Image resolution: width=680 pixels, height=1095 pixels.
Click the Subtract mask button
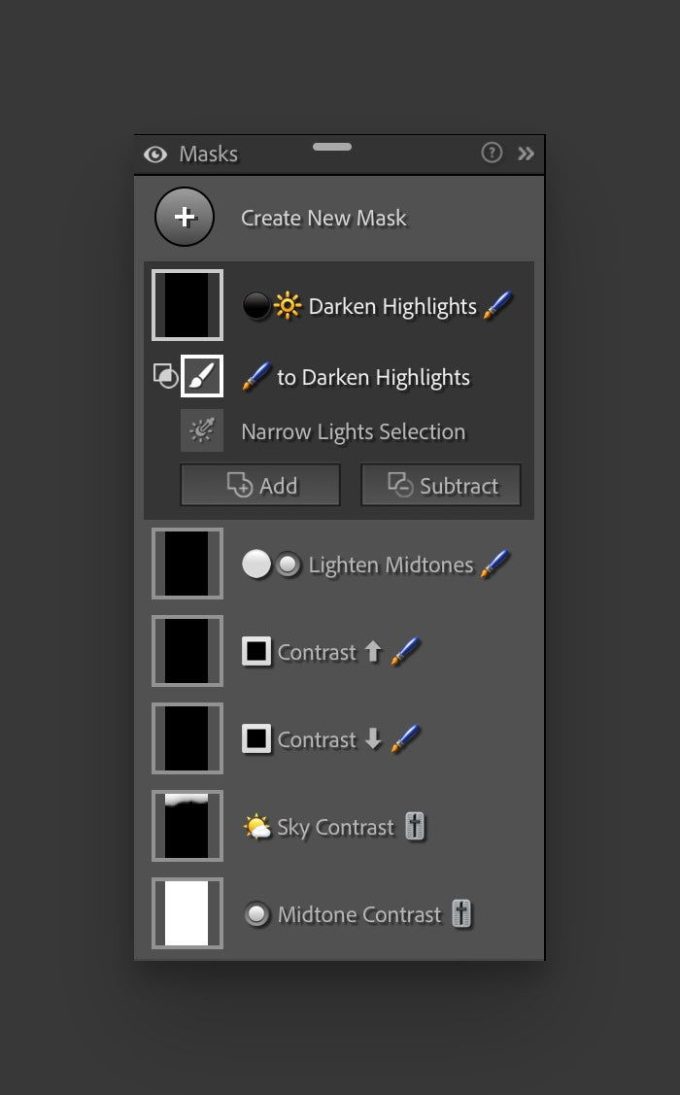pyautogui.click(x=440, y=485)
